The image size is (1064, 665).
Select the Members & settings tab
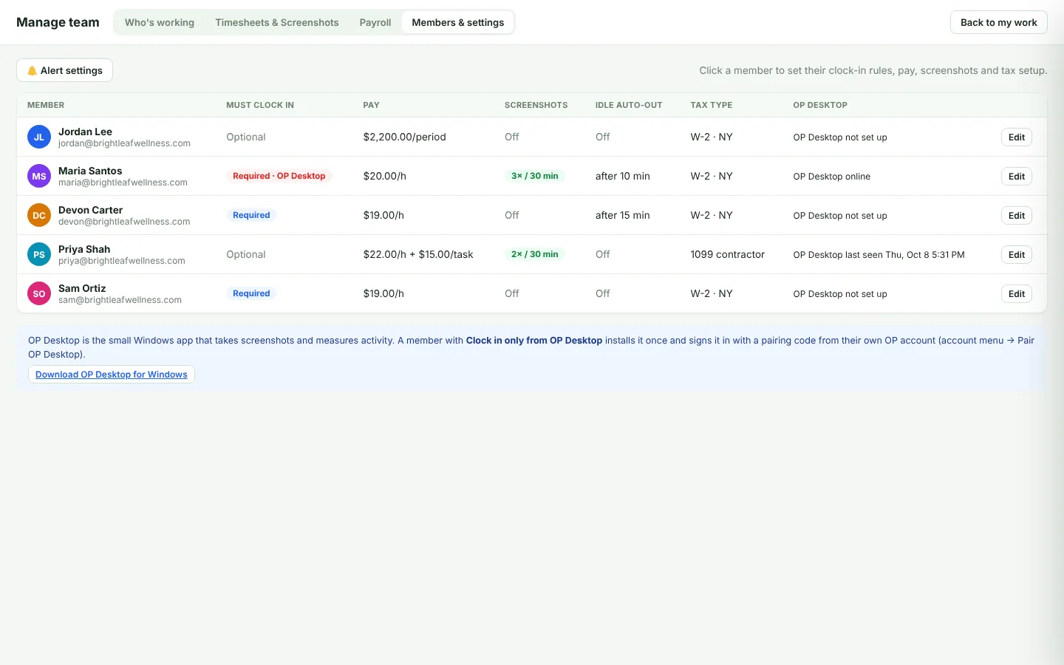[458, 22]
